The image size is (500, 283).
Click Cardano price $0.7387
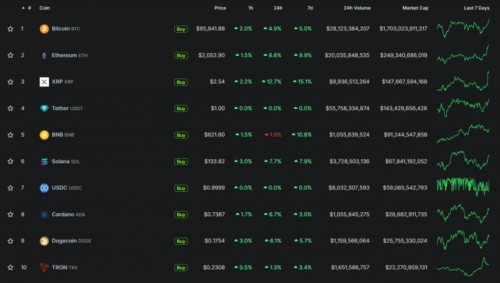pos(214,215)
